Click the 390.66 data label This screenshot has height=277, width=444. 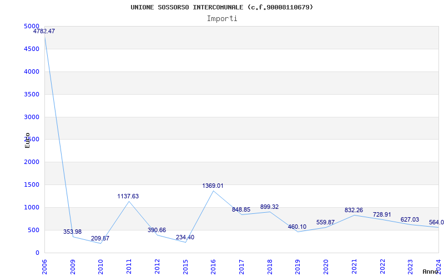pyautogui.click(x=157, y=230)
